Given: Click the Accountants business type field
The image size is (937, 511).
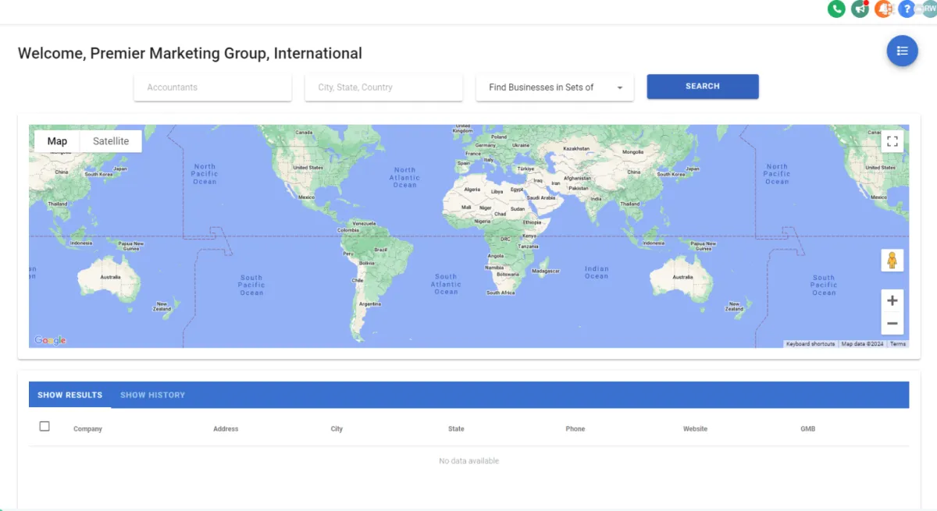Looking at the screenshot, I should click(212, 87).
